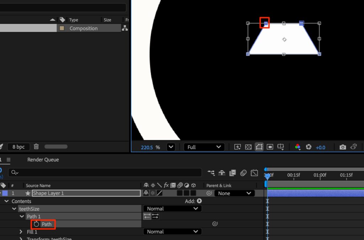The width and height of the screenshot is (364, 240).
Task: Take a snapshot with the camera icon
Action: (x=342, y=147)
